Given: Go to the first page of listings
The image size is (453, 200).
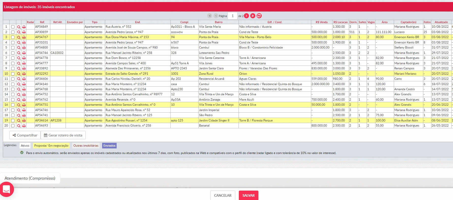Looking at the screenshot, I should [x=210, y=16].
